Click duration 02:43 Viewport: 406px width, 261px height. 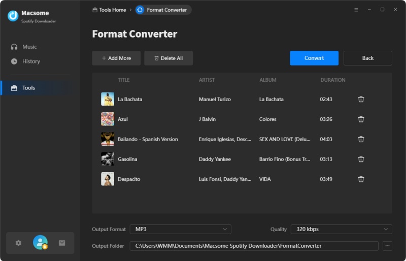pos(326,99)
